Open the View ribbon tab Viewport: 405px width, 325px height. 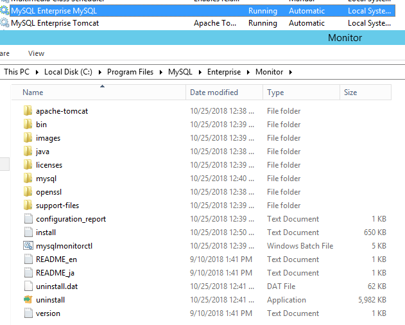[36, 53]
